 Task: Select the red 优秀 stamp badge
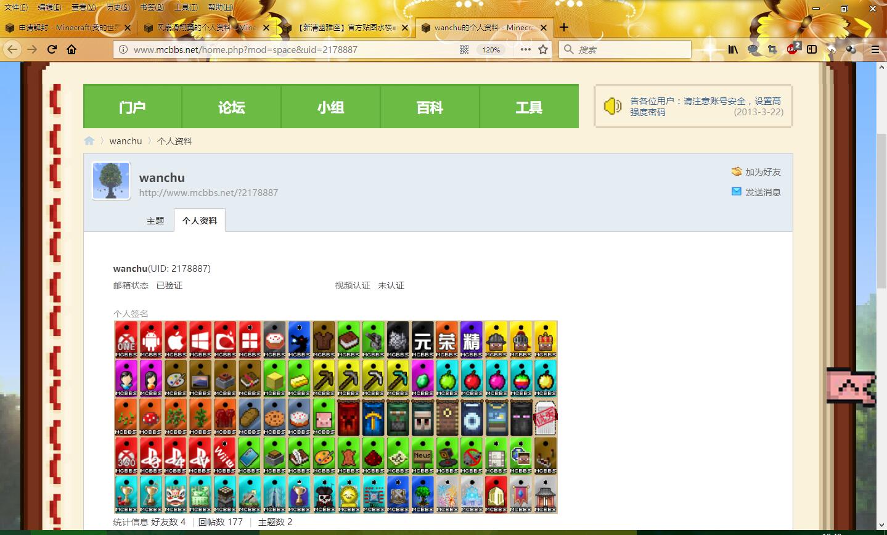click(546, 417)
